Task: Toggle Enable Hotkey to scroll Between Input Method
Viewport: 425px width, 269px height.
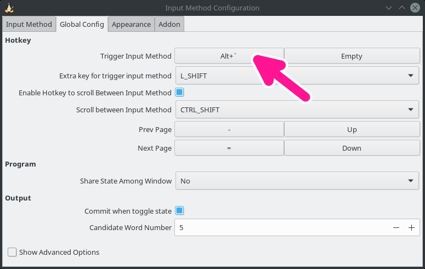Action: click(x=179, y=93)
